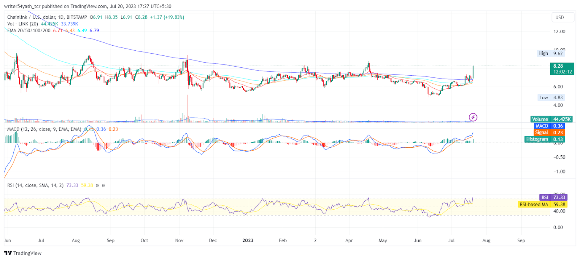
Task: Select the RSI (14, close, SMA, 14, 2) legend
Action: click(x=35, y=185)
